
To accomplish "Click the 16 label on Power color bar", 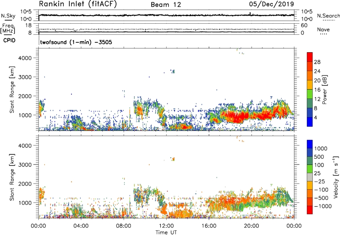I will [x=317, y=90].
